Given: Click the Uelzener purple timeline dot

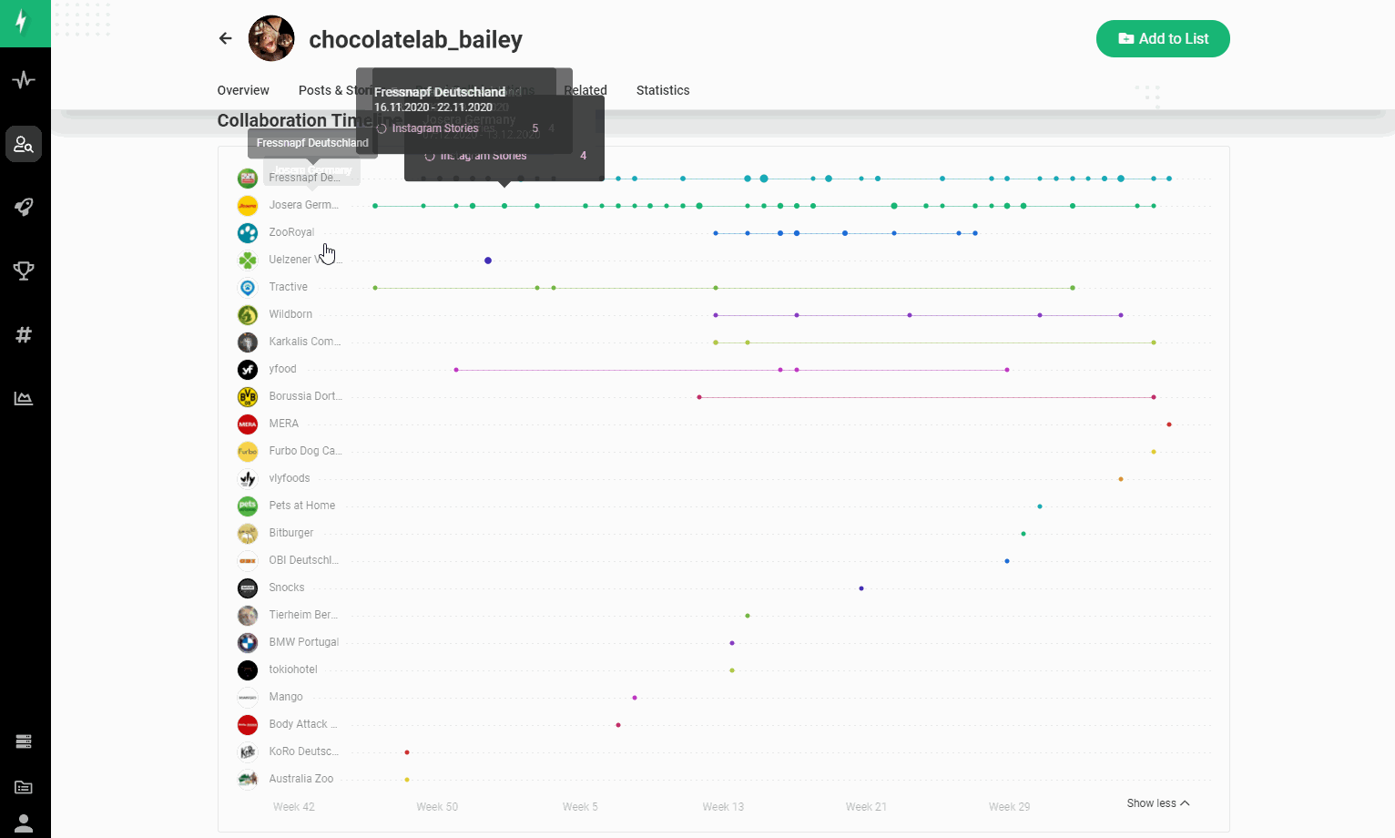Looking at the screenshot, I should 488,261.
